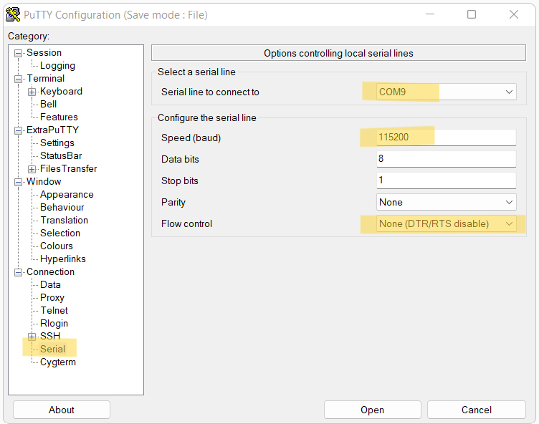Image resolution: width=539 pixels, height=424 pixels.
Task: Select the Keyboard category
Action: (x=61, y=92)
